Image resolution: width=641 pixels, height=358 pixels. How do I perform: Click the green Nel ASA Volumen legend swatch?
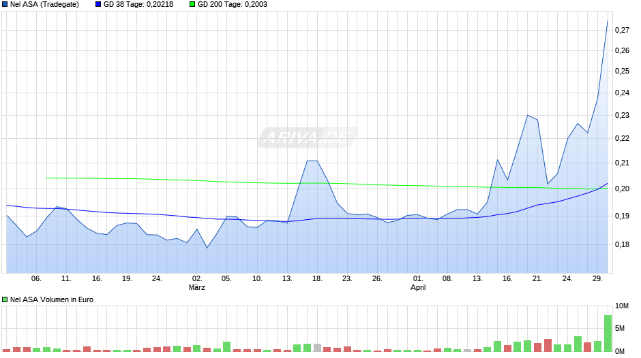coord(5,299)
